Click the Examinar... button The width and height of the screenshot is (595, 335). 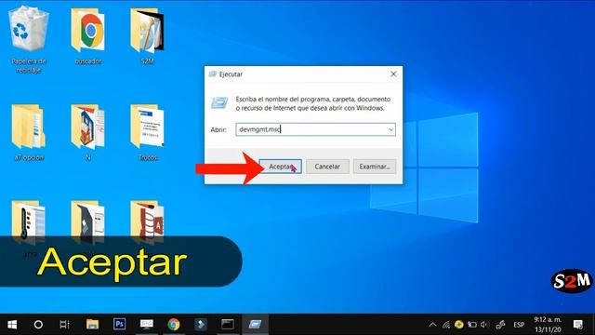[375, 167]
